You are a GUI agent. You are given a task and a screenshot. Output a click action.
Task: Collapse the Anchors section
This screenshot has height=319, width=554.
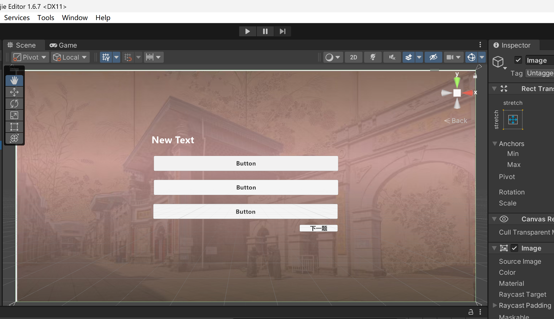coord(495,144)
